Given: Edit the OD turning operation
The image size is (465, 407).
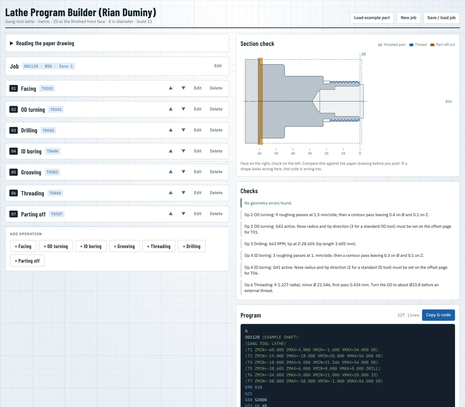Looking at the screenshot, I should point(198,109).
